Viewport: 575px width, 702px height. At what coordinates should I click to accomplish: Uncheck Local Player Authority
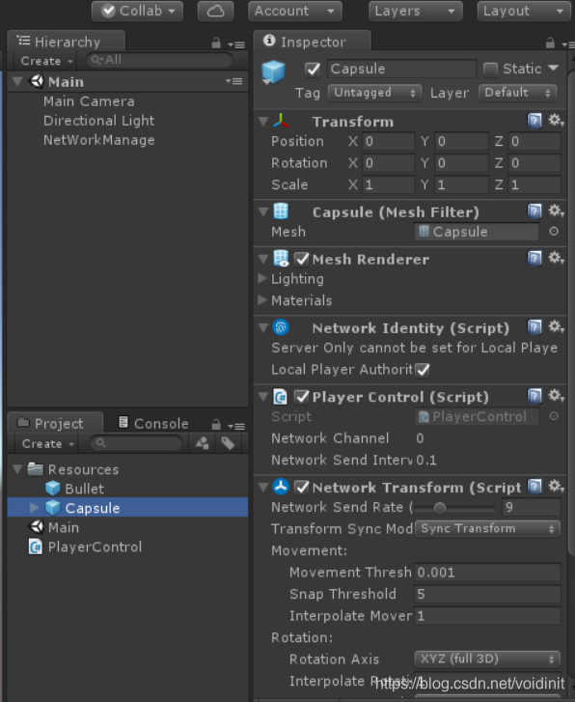pyautogui.click(x=422, y=370)
